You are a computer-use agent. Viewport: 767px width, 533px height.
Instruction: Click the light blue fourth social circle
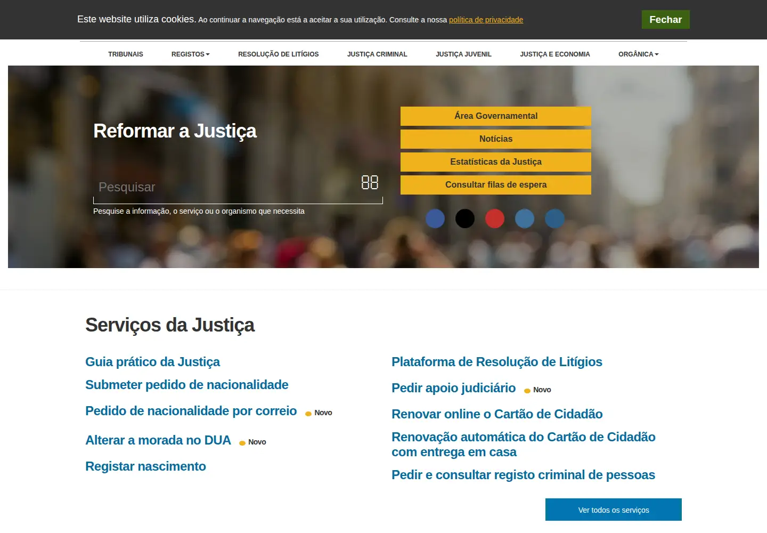point(525,219)
